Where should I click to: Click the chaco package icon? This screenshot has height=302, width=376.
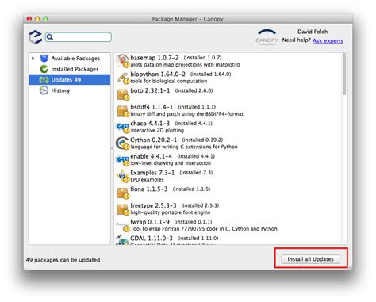(122, 127)
